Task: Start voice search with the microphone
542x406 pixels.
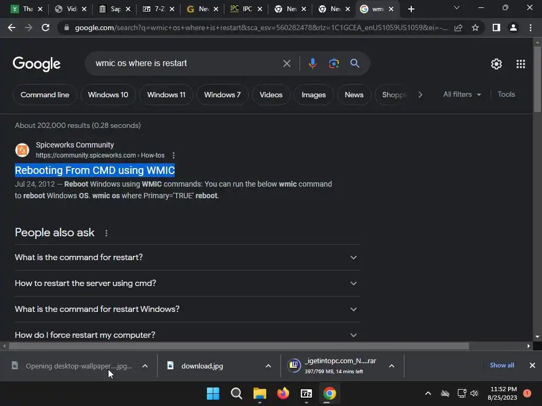Action: click(x=312, y=63)
